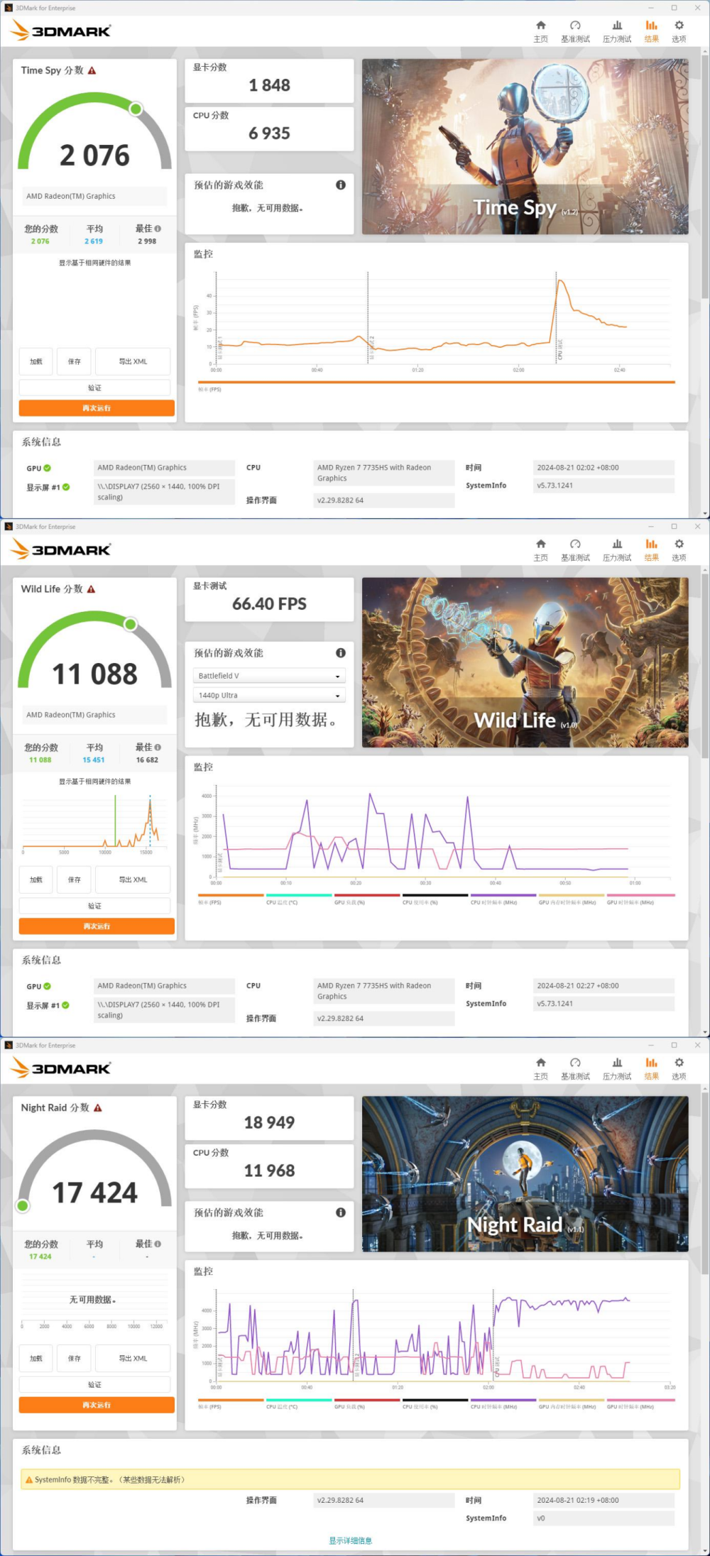
Task: Click info icon next to 最佳 in Time Spy window
Action: tap(158, 229)
